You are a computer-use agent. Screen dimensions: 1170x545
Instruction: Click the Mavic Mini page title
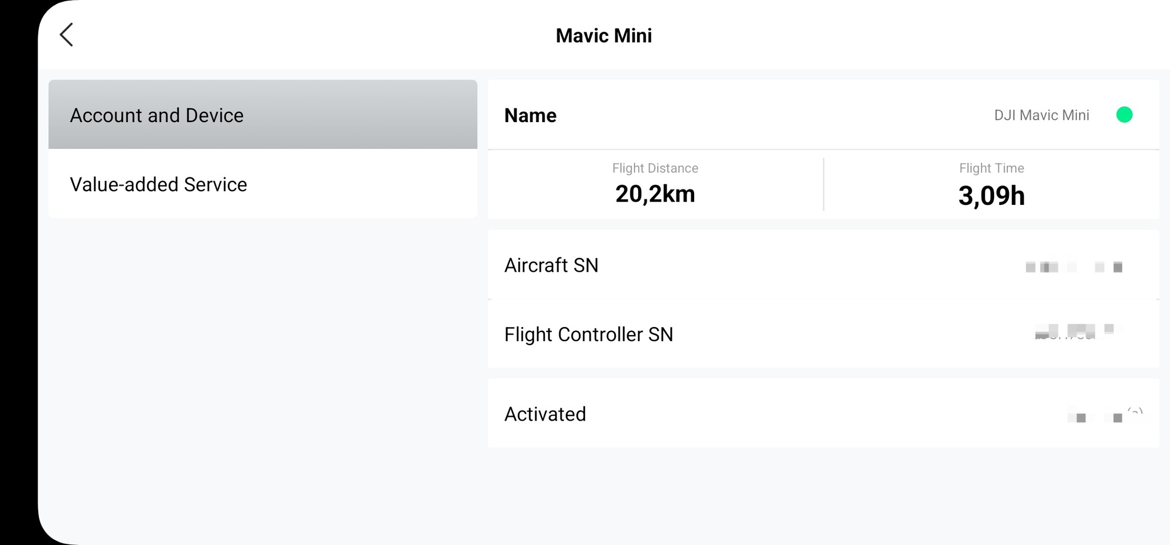click(603, 35)
